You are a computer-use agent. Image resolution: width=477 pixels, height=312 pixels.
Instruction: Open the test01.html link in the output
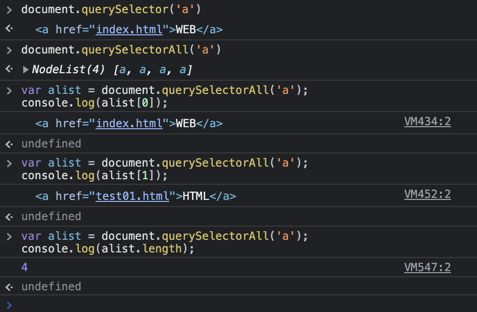click(132, 195)
